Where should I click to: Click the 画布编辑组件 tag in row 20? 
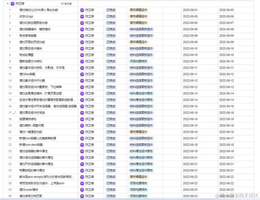click(138, 132)
